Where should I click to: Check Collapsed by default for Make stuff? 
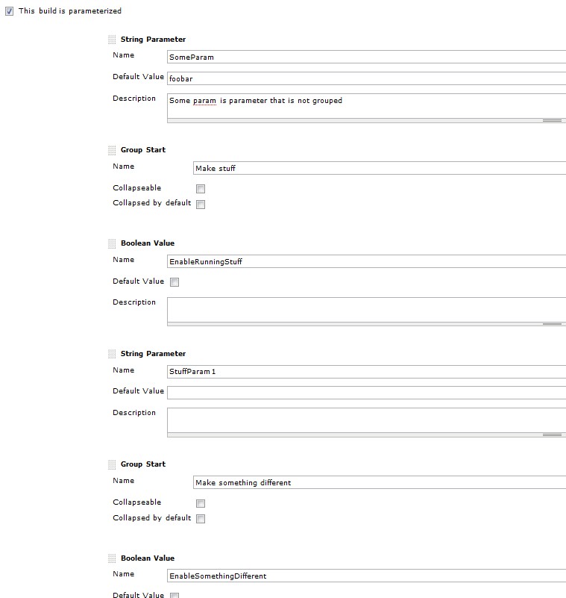(x=201, y=205)
